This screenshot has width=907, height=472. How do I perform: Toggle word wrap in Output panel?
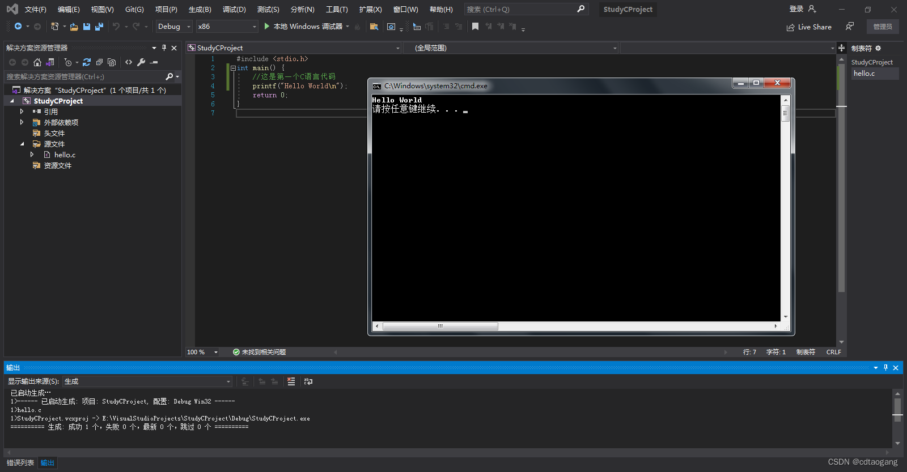click(x=308, y=381)
